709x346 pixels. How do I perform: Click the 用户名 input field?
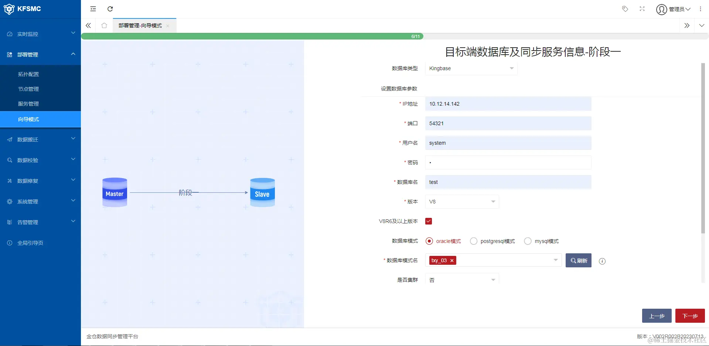pos(508,143)
